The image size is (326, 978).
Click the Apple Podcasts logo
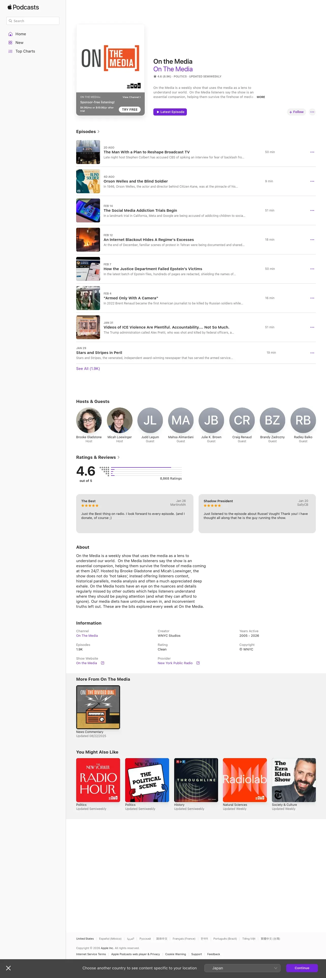pos(23,7)
